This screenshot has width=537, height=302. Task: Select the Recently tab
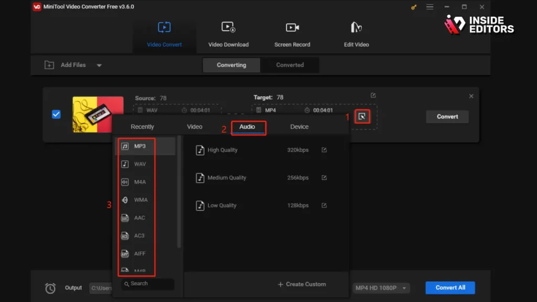coord(143,127)
